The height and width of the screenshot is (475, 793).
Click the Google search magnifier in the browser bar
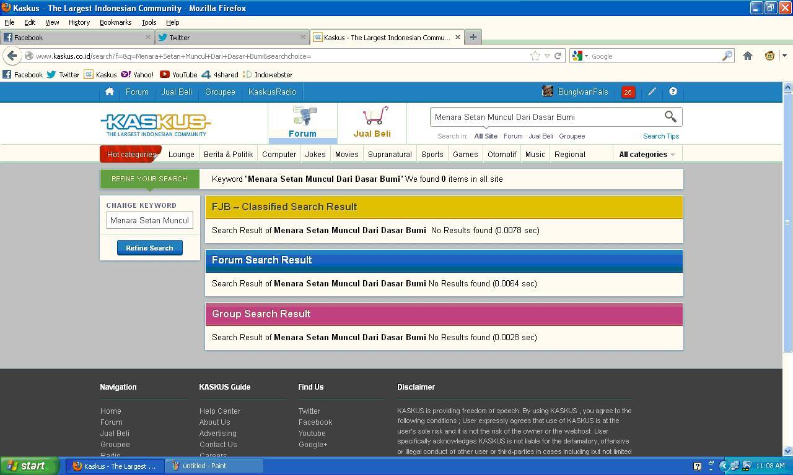pyautogui.click(x=727, y=56)
